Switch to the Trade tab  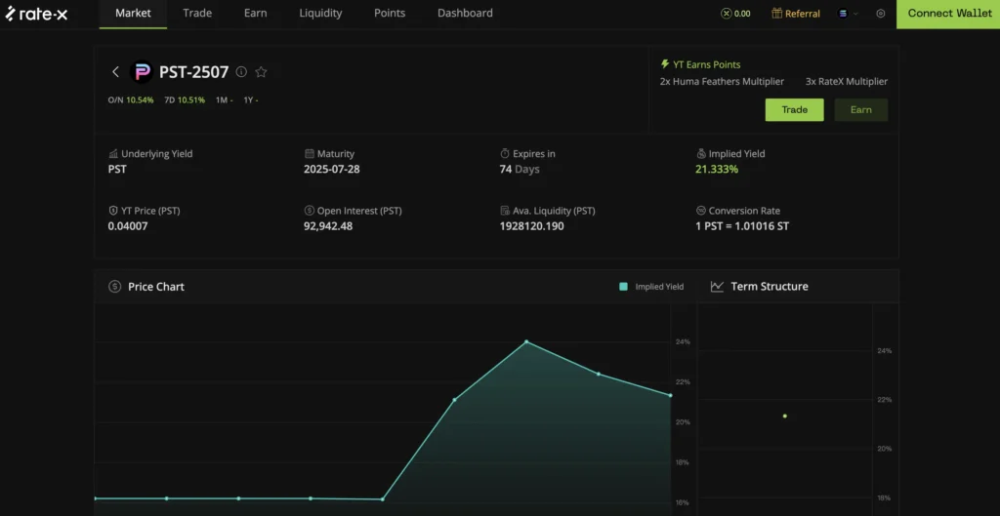pos(197,14)
